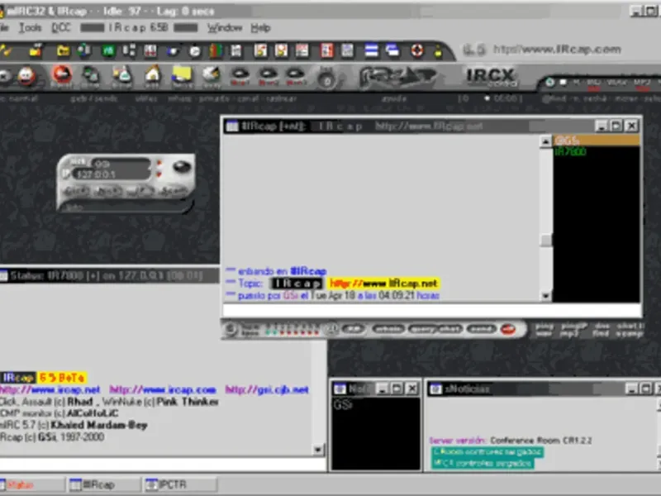The height and width of the screenshot is (496, 661).
Task: Open the yellow notepad icon
Action: (182, 75)
